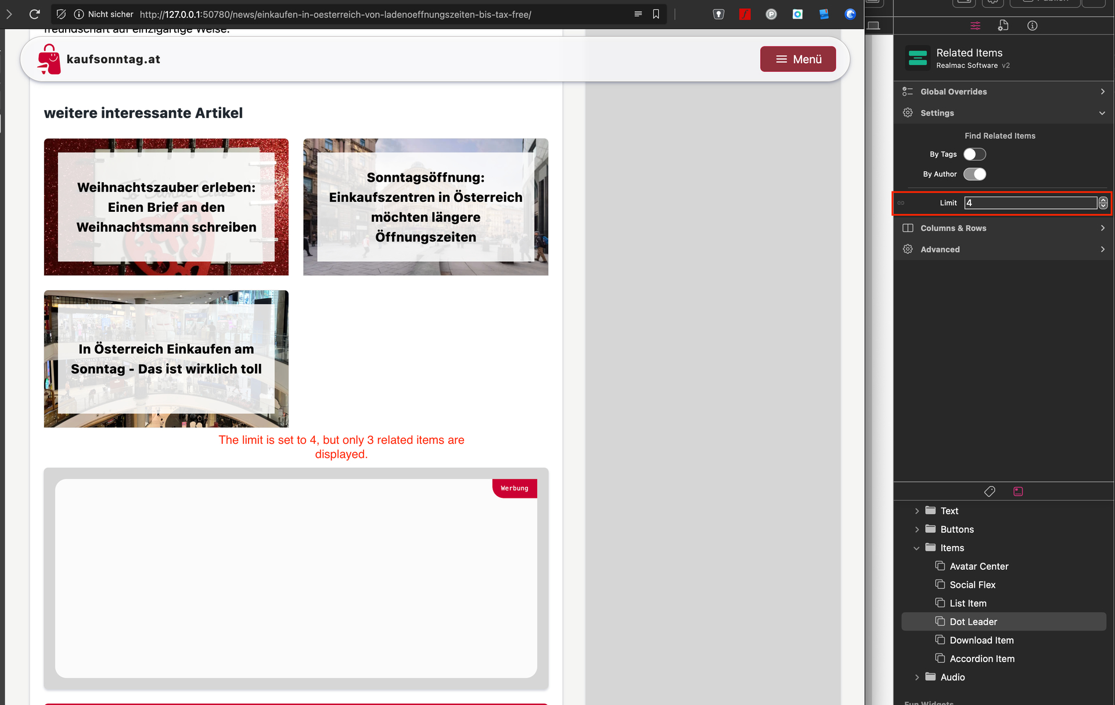Click the bookmark icon in address bar
The image size is (1115, 705).
click(x=656, y=14)
